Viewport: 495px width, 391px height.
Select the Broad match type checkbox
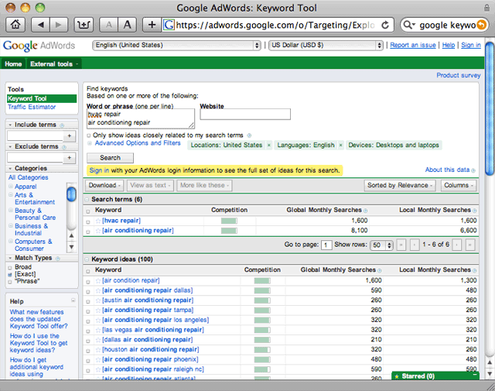pos(10,268)
